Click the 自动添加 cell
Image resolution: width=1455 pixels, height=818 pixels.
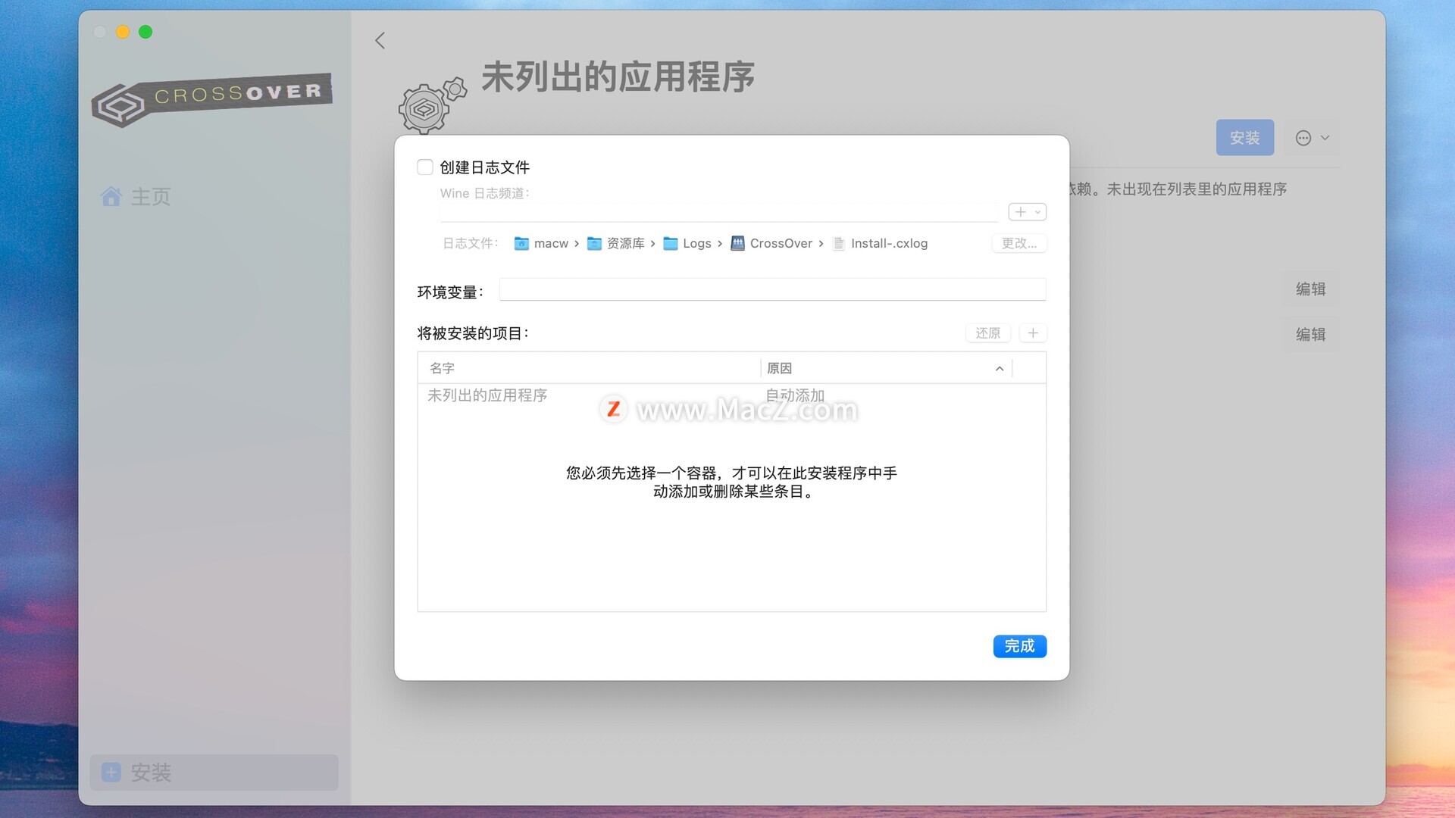[795, 395]
